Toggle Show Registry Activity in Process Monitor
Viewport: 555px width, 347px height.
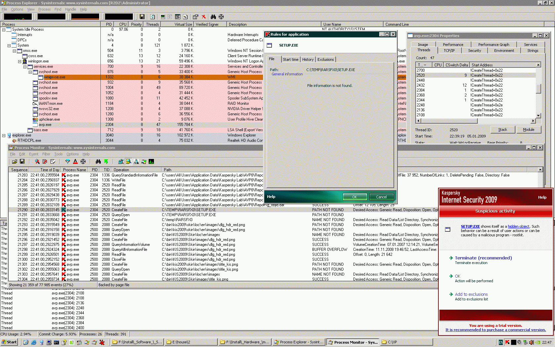[x=121, y=162]
